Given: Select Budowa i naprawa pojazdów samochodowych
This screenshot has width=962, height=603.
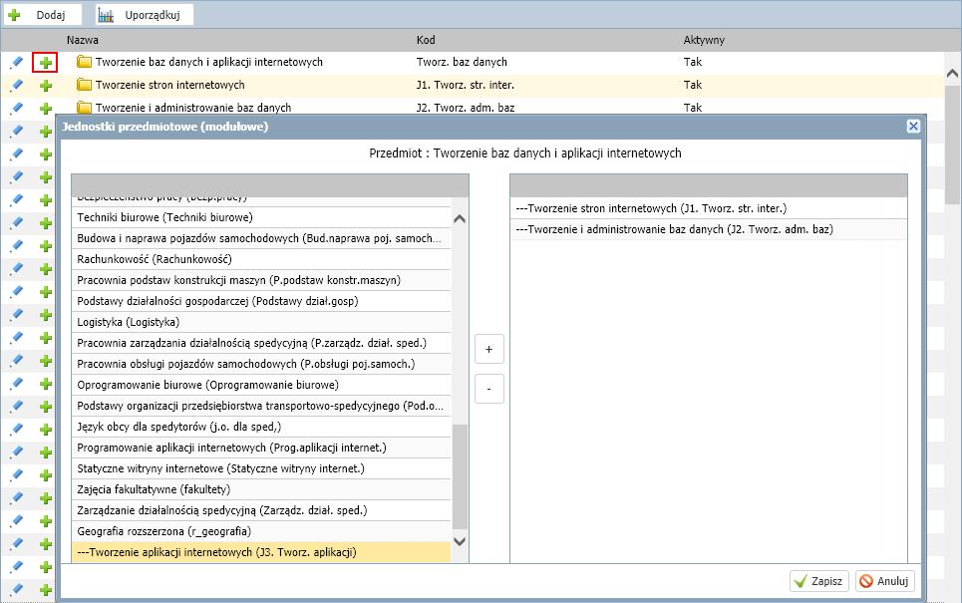Looking at the screenshot, I should click(261, 238).
